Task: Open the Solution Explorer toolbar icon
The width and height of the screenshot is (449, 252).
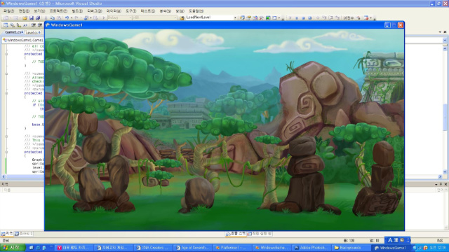Action: (242, 17)
